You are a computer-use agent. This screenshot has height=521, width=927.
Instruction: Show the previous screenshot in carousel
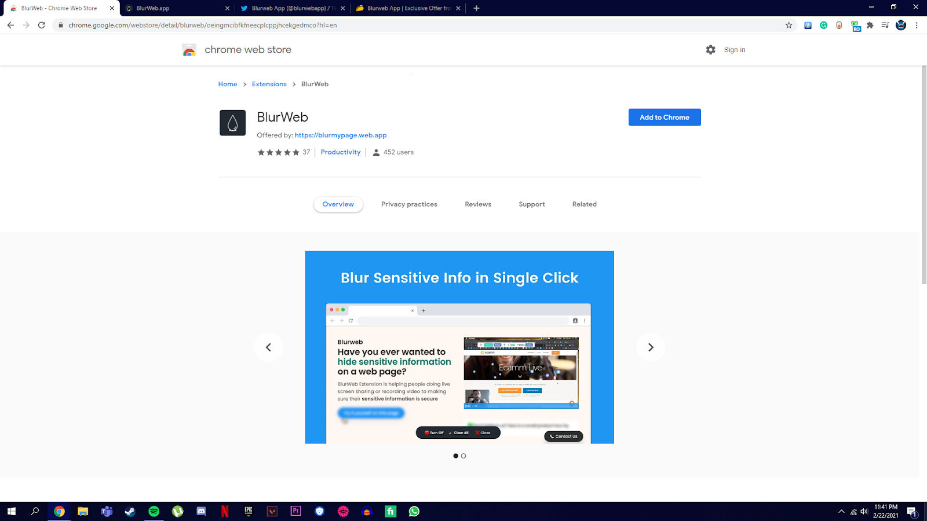pyautogui.click(x=268, y=347)
